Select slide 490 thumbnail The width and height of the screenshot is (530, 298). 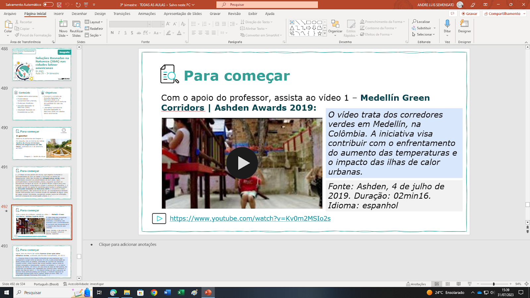click(x=42, y=143)
